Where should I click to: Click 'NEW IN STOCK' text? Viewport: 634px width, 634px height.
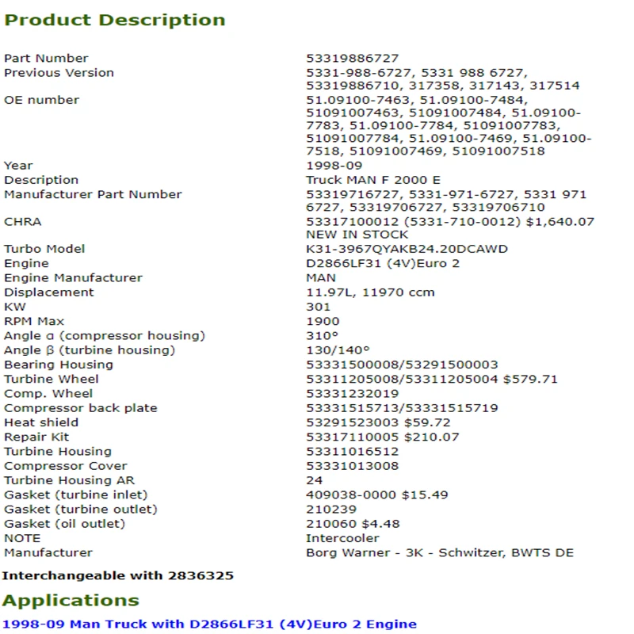click(x=357, y=235)
